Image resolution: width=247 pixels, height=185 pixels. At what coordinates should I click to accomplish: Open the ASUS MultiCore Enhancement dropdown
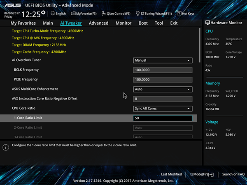pos(163,89)
